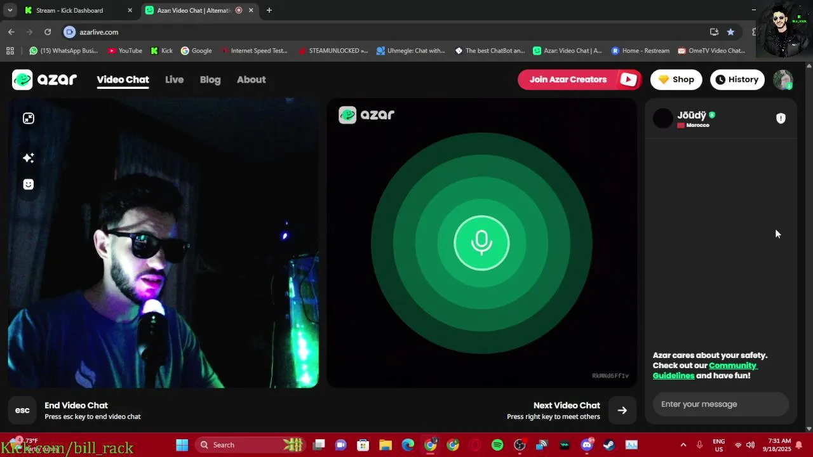
Task: Expand the system tray hidden icons
Action: click(683, 445)
